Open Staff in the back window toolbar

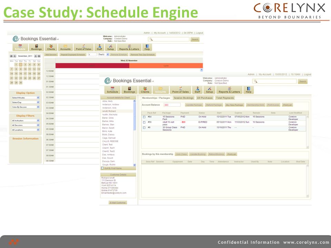pyautogui.click(x=99, y=47)
